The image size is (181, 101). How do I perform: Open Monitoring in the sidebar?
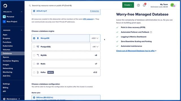pyautogui.click(x=8, y=72)
